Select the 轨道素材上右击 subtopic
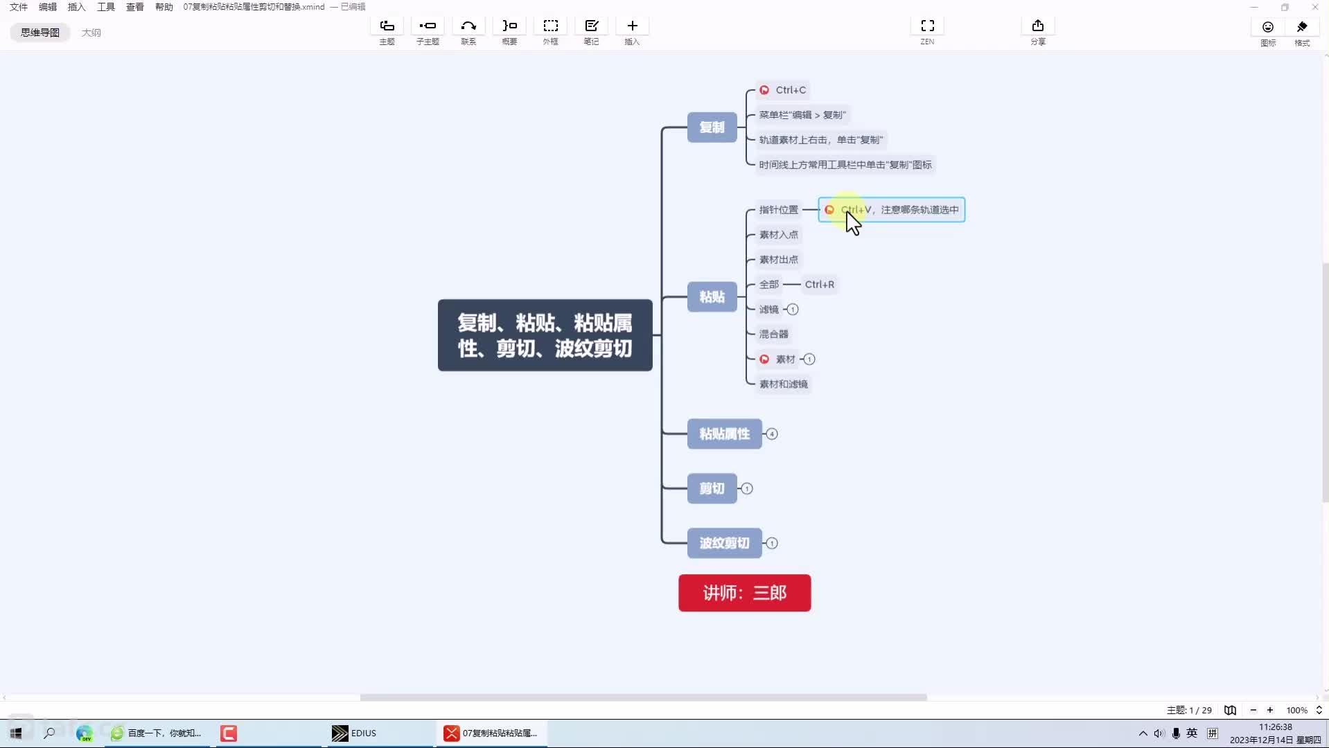This screenshot has width=1329, height=748. pyautogui.click(x=821, y=140)
